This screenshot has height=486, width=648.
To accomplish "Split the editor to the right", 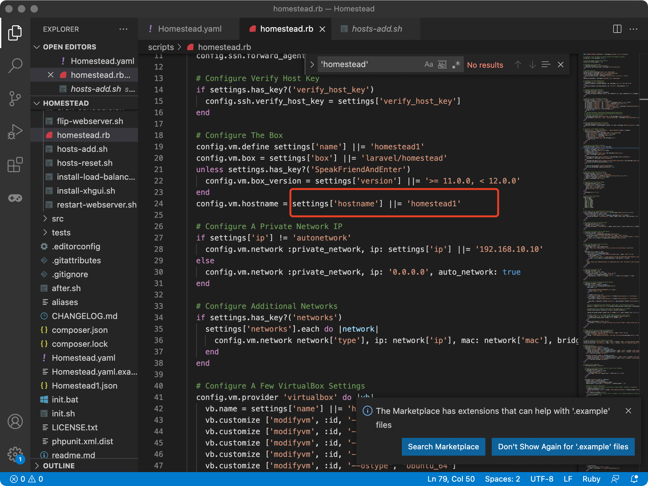I will tap(617, 29).
